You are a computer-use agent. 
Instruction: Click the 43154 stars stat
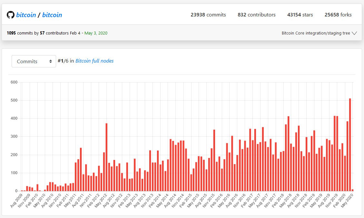tap(300, 15)
